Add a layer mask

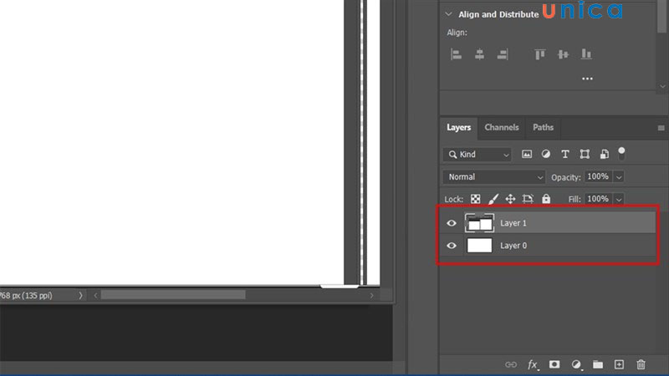(554, 365)
